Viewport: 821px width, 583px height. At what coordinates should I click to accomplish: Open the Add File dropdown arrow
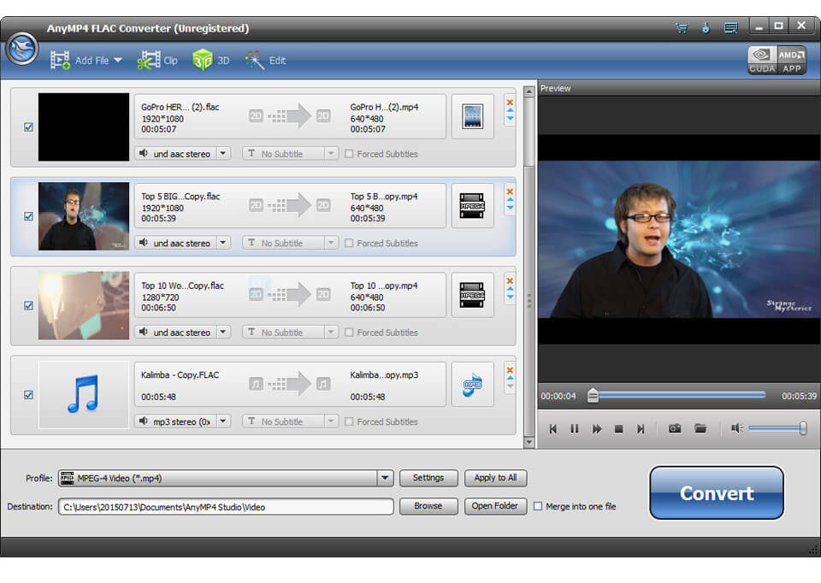pyautogui.click(x=118, y=60)
